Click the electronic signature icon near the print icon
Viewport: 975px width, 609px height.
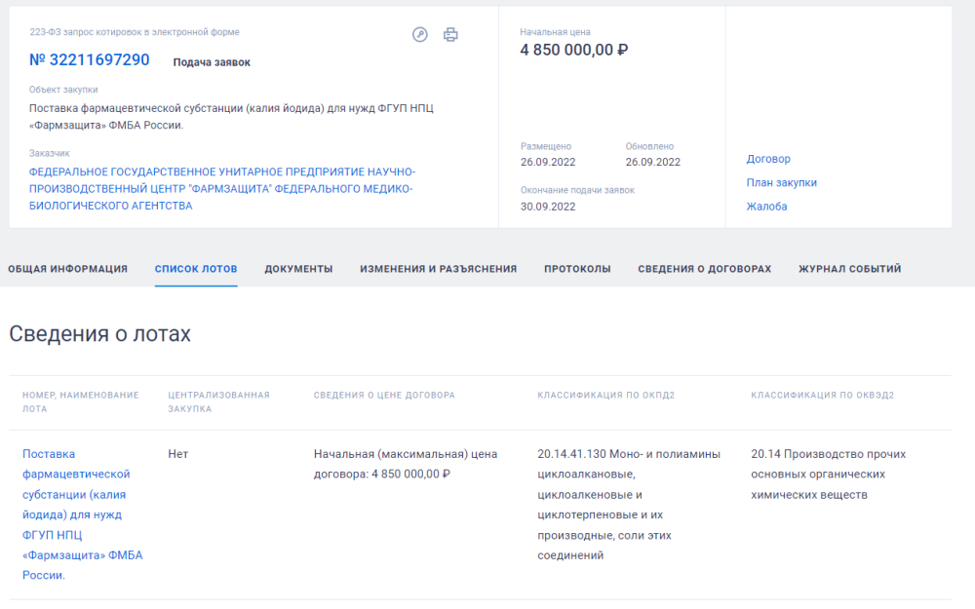coord(419,35)
